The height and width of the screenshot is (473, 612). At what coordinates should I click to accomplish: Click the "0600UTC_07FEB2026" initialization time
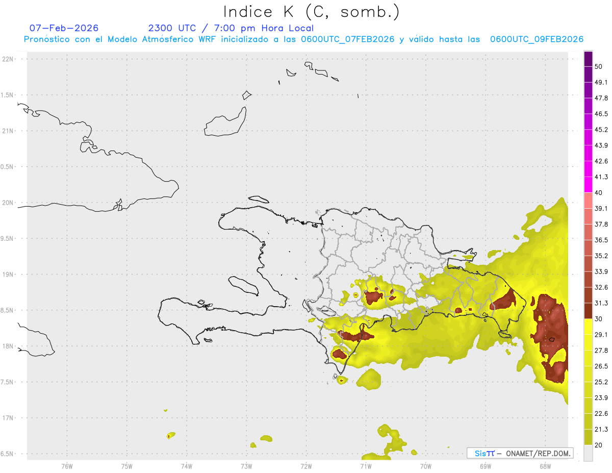348,39
